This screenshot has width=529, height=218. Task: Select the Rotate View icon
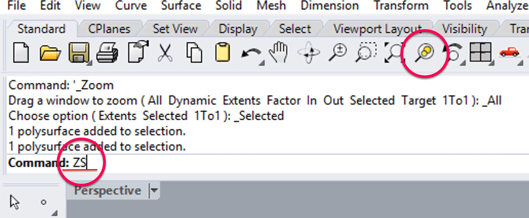[309, 52]
